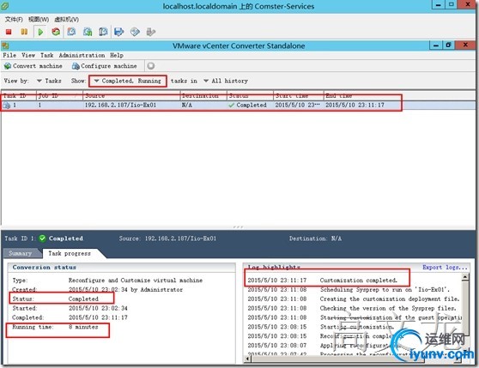Open the snapshot manager icon
The image size is (479, 368).
[x=103, y=32]
